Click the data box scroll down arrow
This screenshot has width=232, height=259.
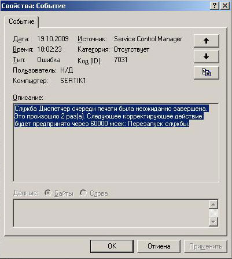(213, 221)
